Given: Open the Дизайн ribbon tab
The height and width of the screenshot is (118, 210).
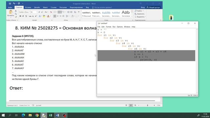Looking at the screenshot, I should 37,8.
